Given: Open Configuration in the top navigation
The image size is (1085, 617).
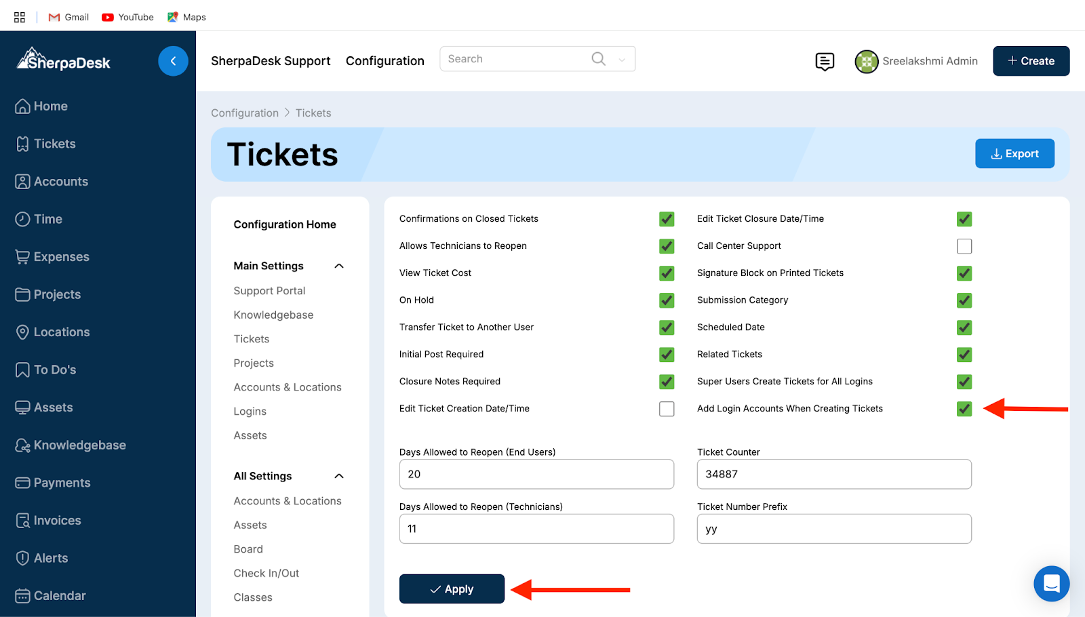Looking at the screenshot, I should 384,61.
